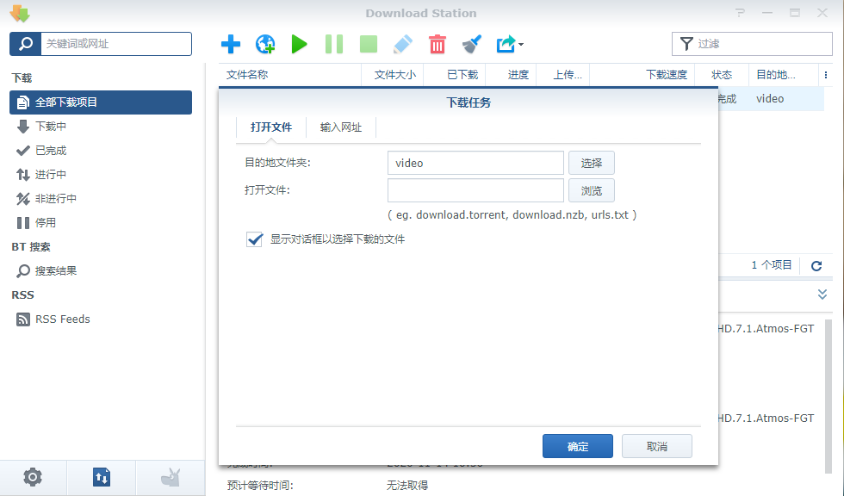Select 下载中 in the sidebar
The width and height of the screenshot is (844, 496).
tap(101, 127)
